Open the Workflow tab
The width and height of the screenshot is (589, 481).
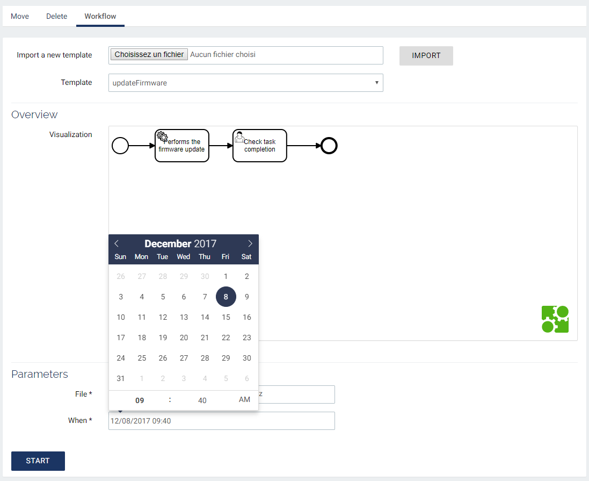pos(100,16)
